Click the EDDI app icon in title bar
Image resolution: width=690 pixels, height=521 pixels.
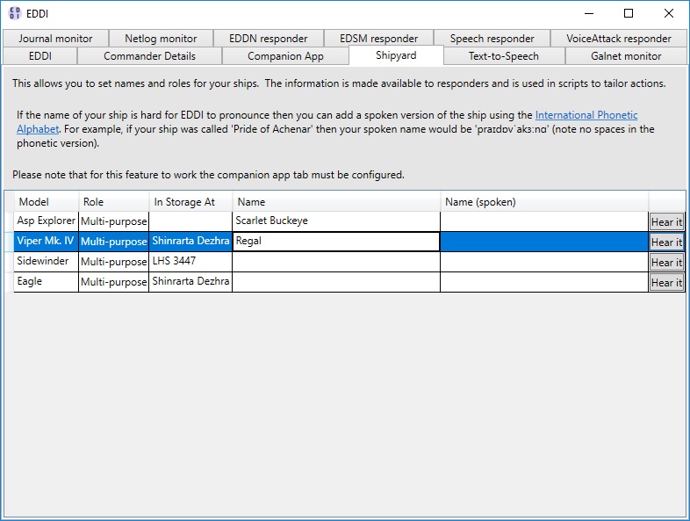tap(15, 13)
